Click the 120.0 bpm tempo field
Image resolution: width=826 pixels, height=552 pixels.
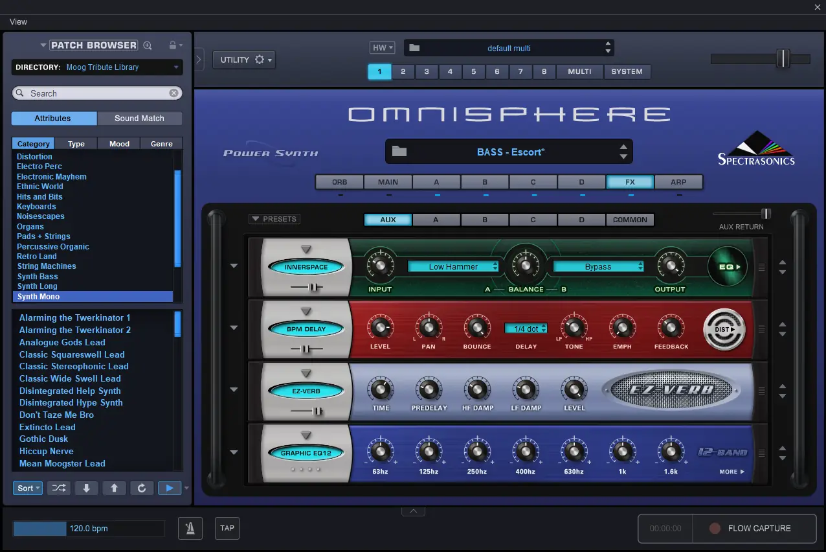click(x=89, y=529)
